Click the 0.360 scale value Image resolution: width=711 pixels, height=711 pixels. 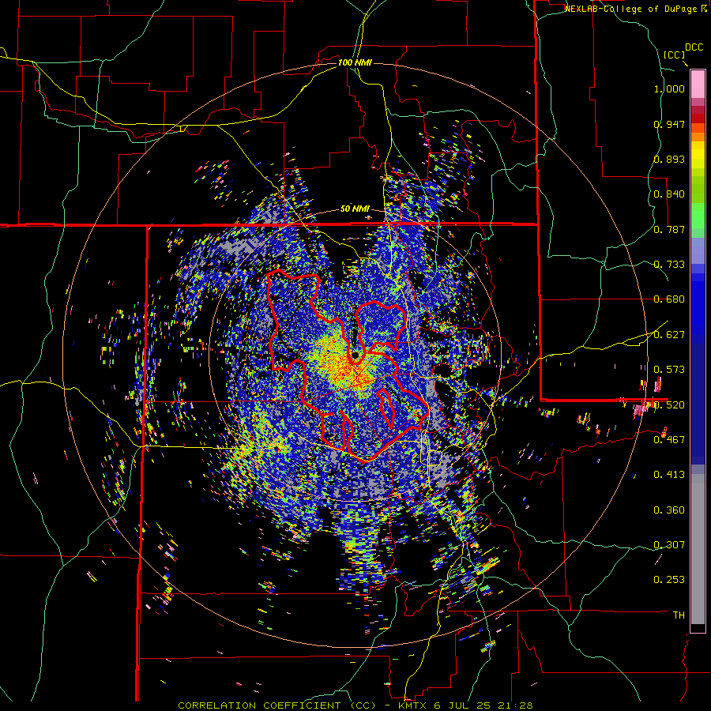tap(669, 510)
